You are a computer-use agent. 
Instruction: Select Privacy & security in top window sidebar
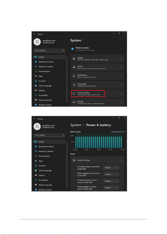click(x=49, y=100)
